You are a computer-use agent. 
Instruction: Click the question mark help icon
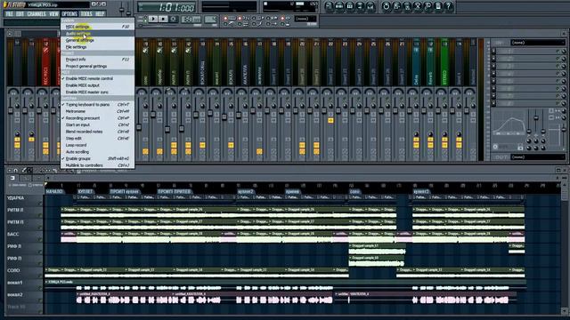[x=449, y=6]
